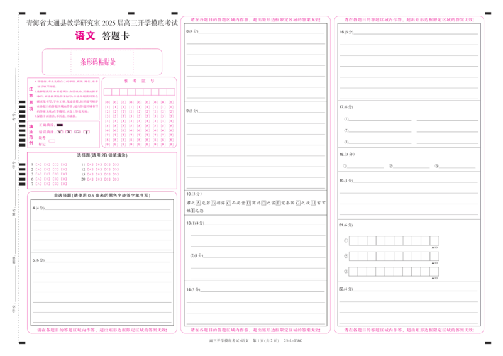
Task: Click the pink bar atop the middle column
Action: 254,20
